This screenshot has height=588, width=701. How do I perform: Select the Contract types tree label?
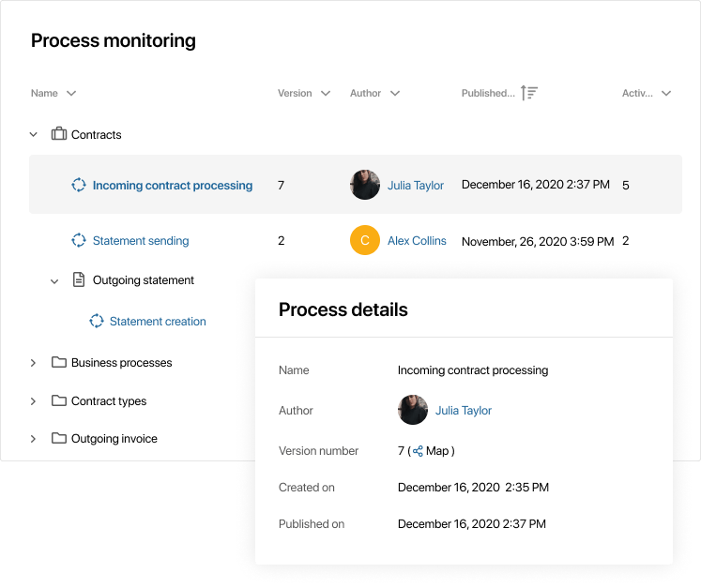[x=109, y=400]
